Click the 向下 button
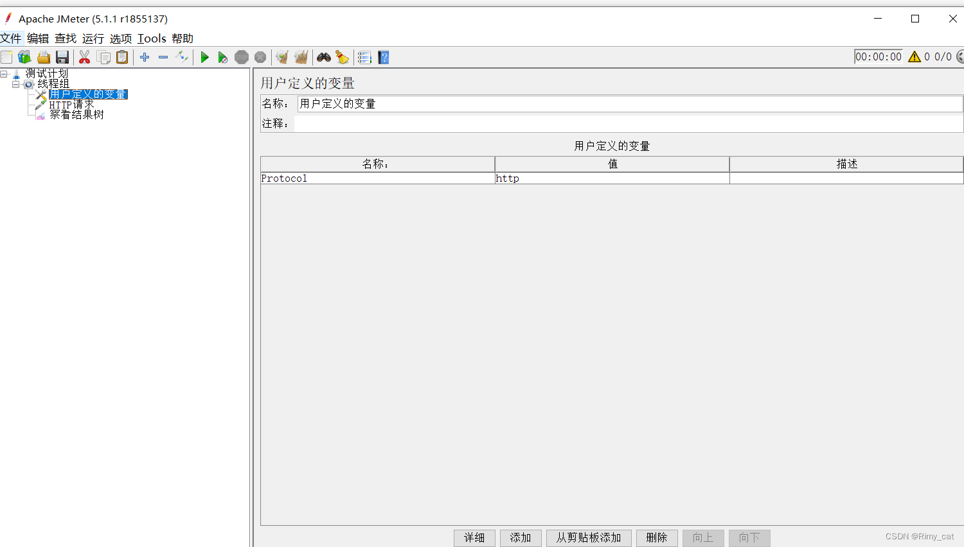Viewport: 964px width, 547px height. pos(749,538)
